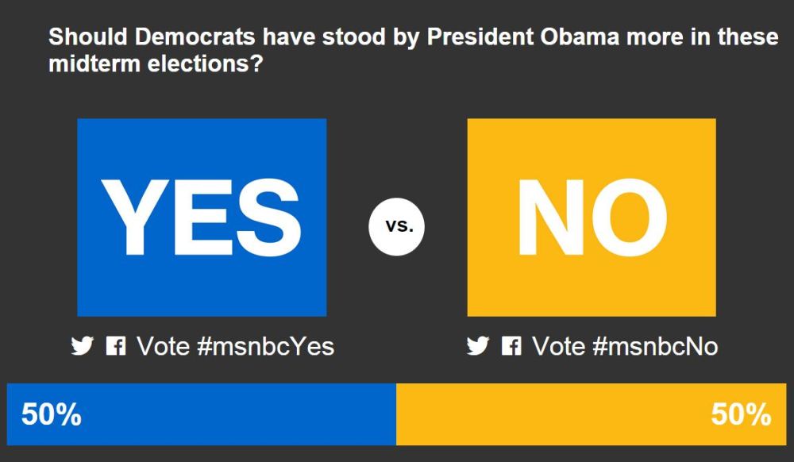Select the "Vote #msnbcYes" hashtag text
The height and width of the screenshot is (462, 794).
235,346
